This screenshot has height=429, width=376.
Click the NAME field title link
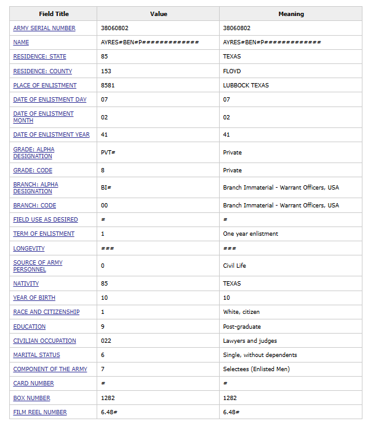21,42
